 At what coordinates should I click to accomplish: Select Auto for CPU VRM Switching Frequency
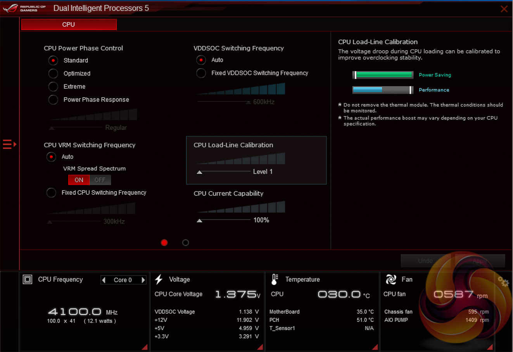[51, 157]
